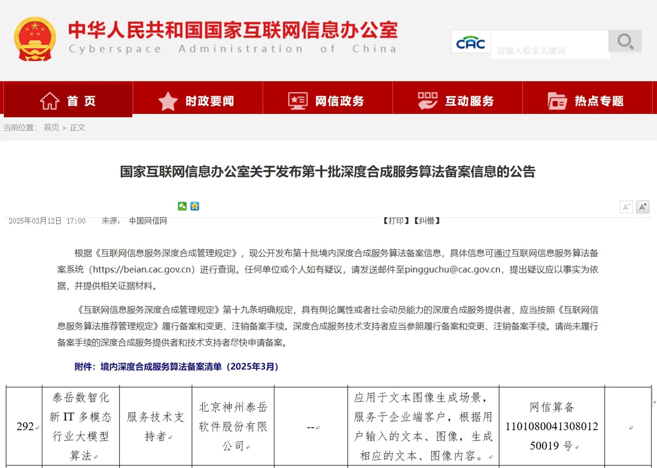The height and width of the screenshot is (468, 657).
Task: Click the magnifier search button
Action: 625,41
